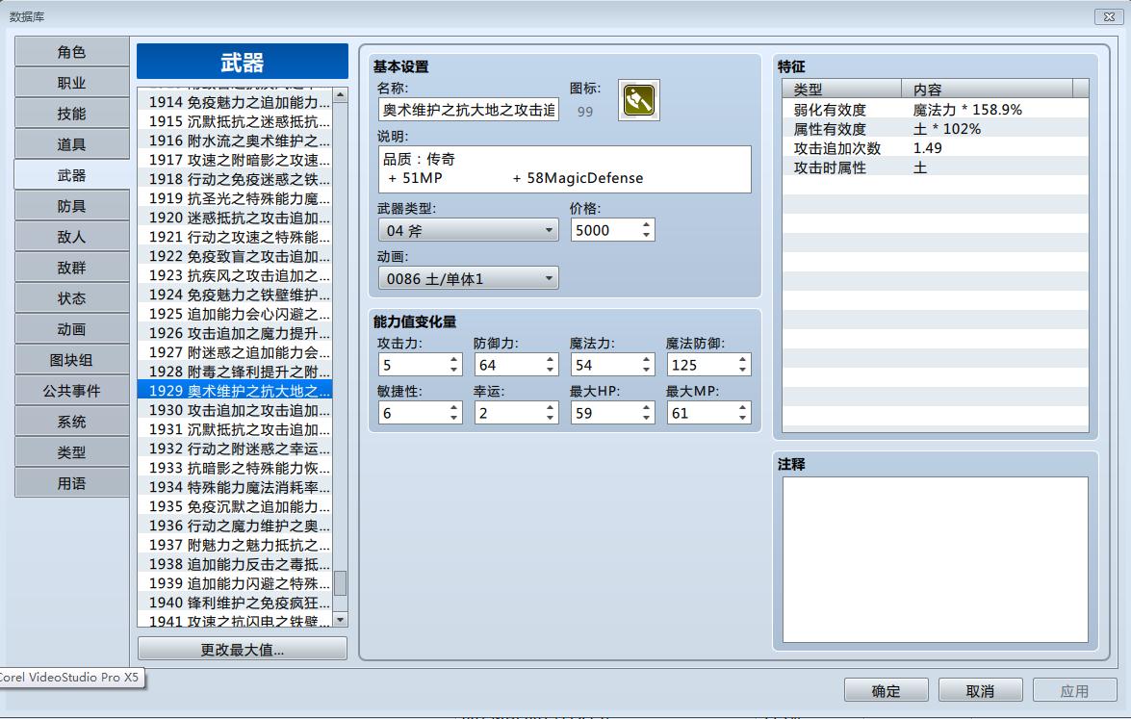Decrease the 价格 value with down arrow
The image size is (1131, 719).
(x=646, y=235)
